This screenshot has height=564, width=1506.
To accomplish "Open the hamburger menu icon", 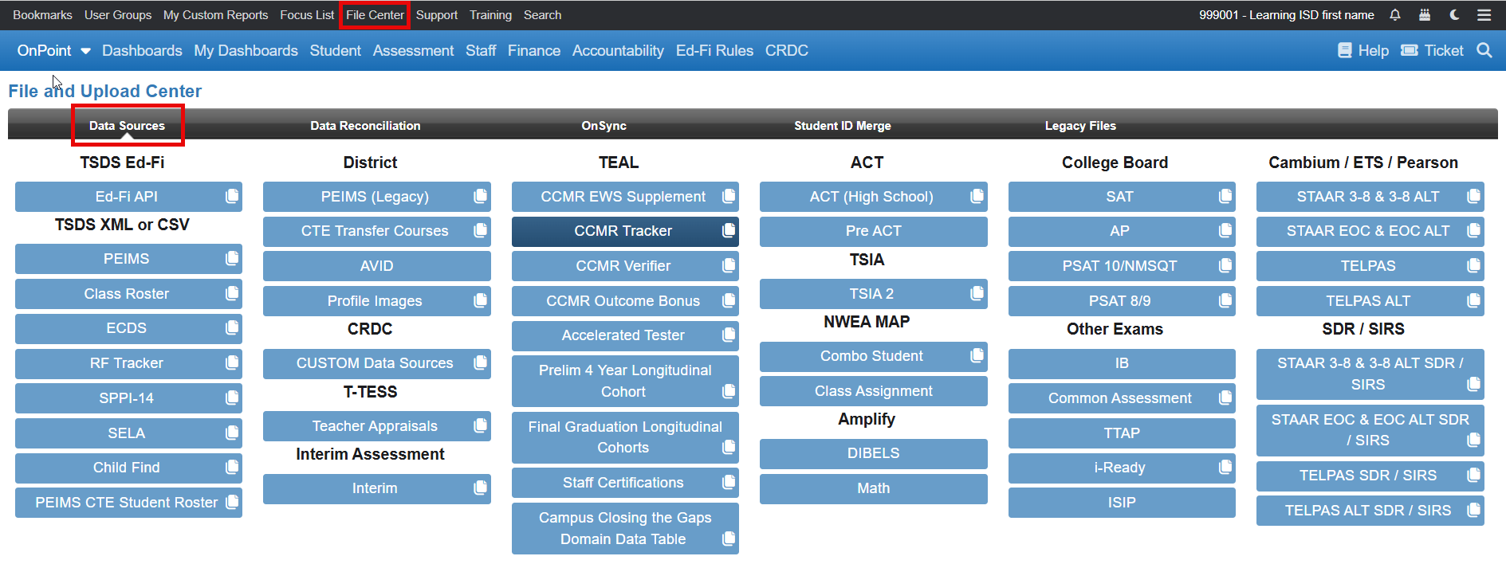I will tap(1484, 15).
